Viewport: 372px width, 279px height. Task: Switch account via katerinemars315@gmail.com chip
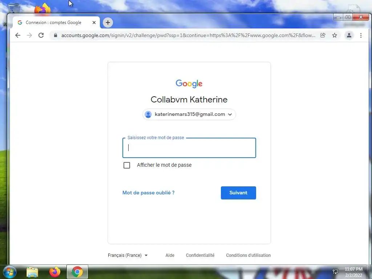tap(189, 114)
